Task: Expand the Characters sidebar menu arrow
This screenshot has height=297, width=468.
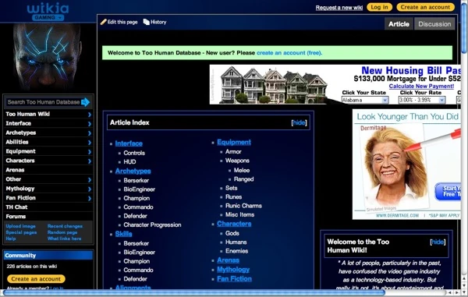Action: click(90, 161)
